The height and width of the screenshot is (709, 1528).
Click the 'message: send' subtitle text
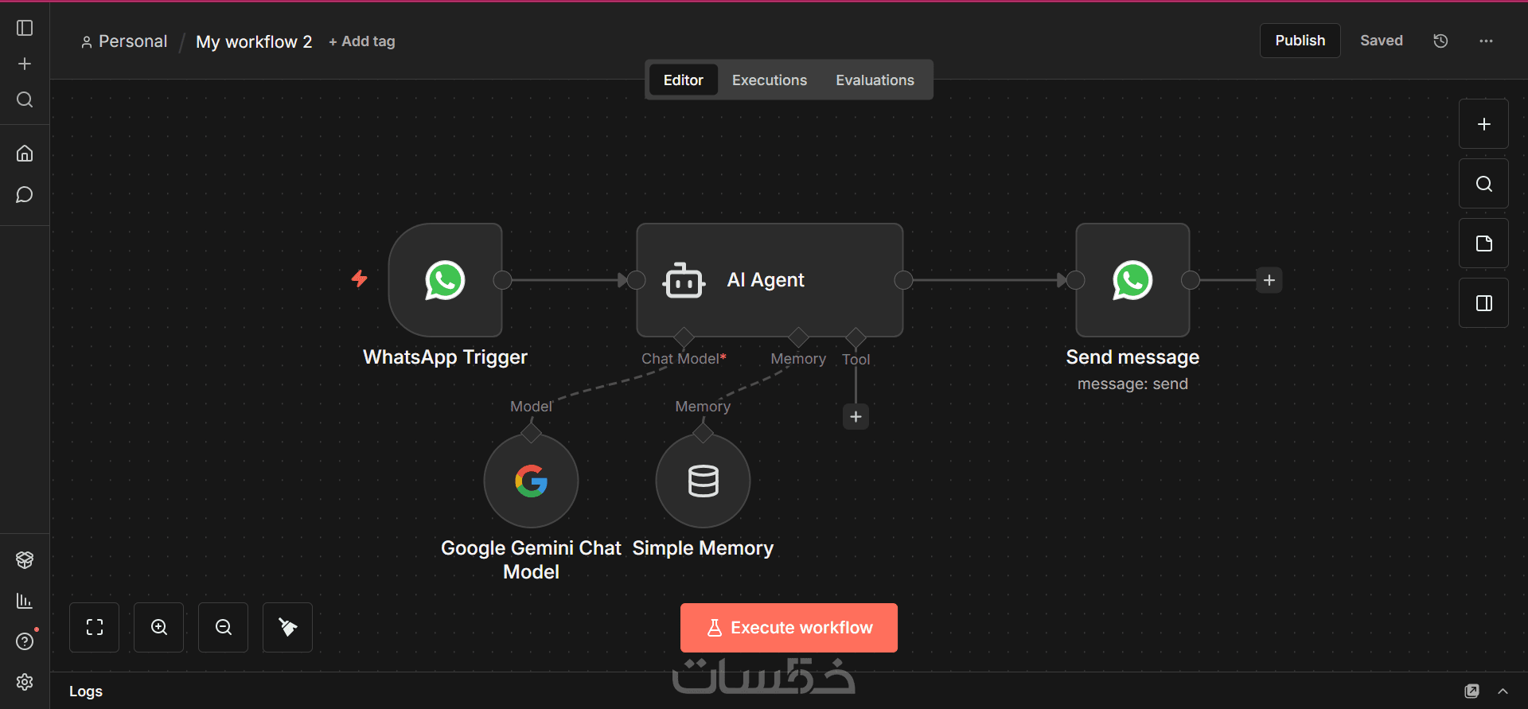pos(1132,384)
